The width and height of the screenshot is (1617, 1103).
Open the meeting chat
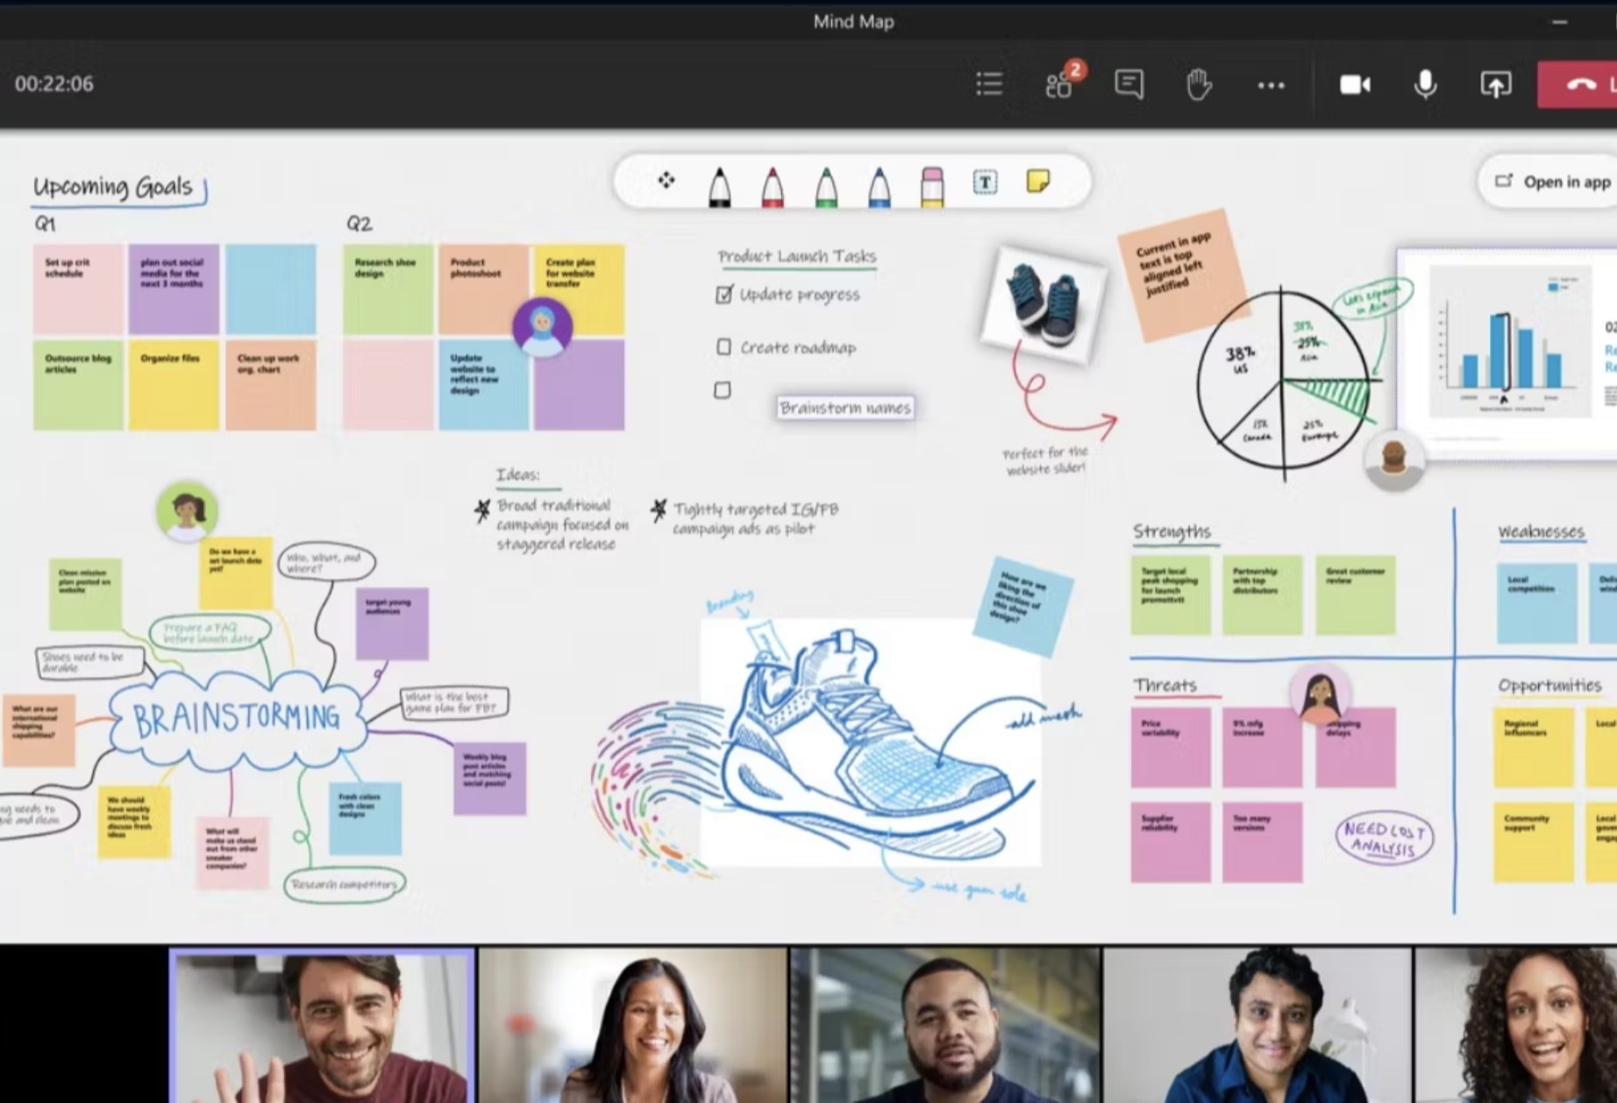click(x=1129, y=84)
